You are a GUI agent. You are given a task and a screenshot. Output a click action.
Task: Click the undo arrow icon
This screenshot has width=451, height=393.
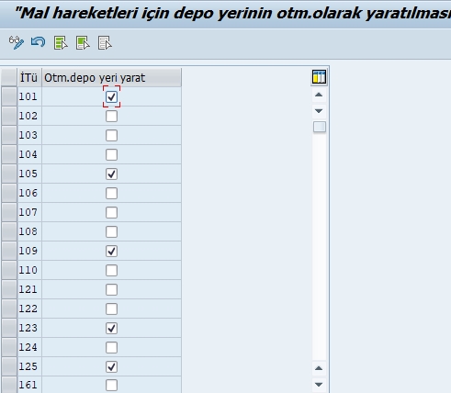(x=39, y=42)
